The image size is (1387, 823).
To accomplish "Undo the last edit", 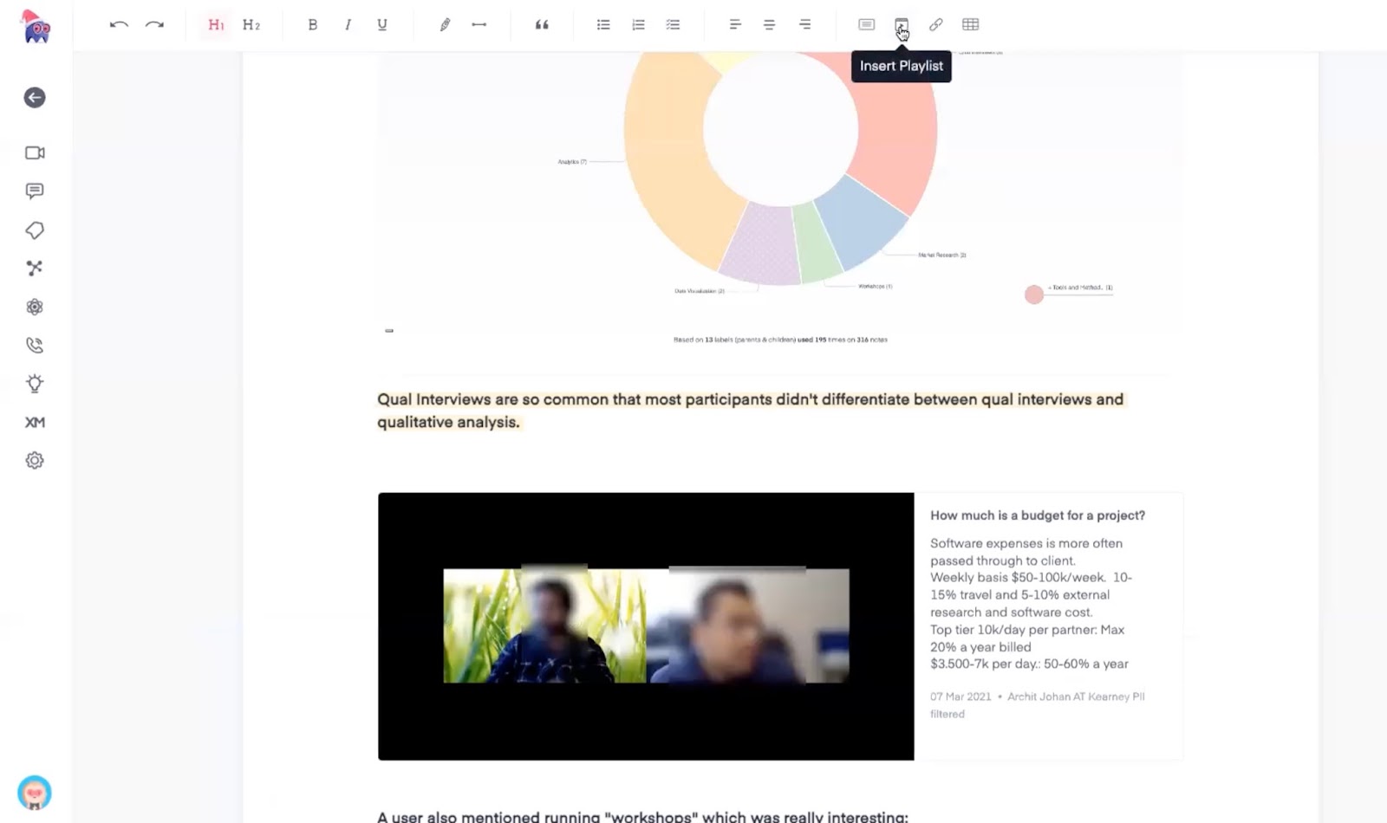I will point(119,25).
